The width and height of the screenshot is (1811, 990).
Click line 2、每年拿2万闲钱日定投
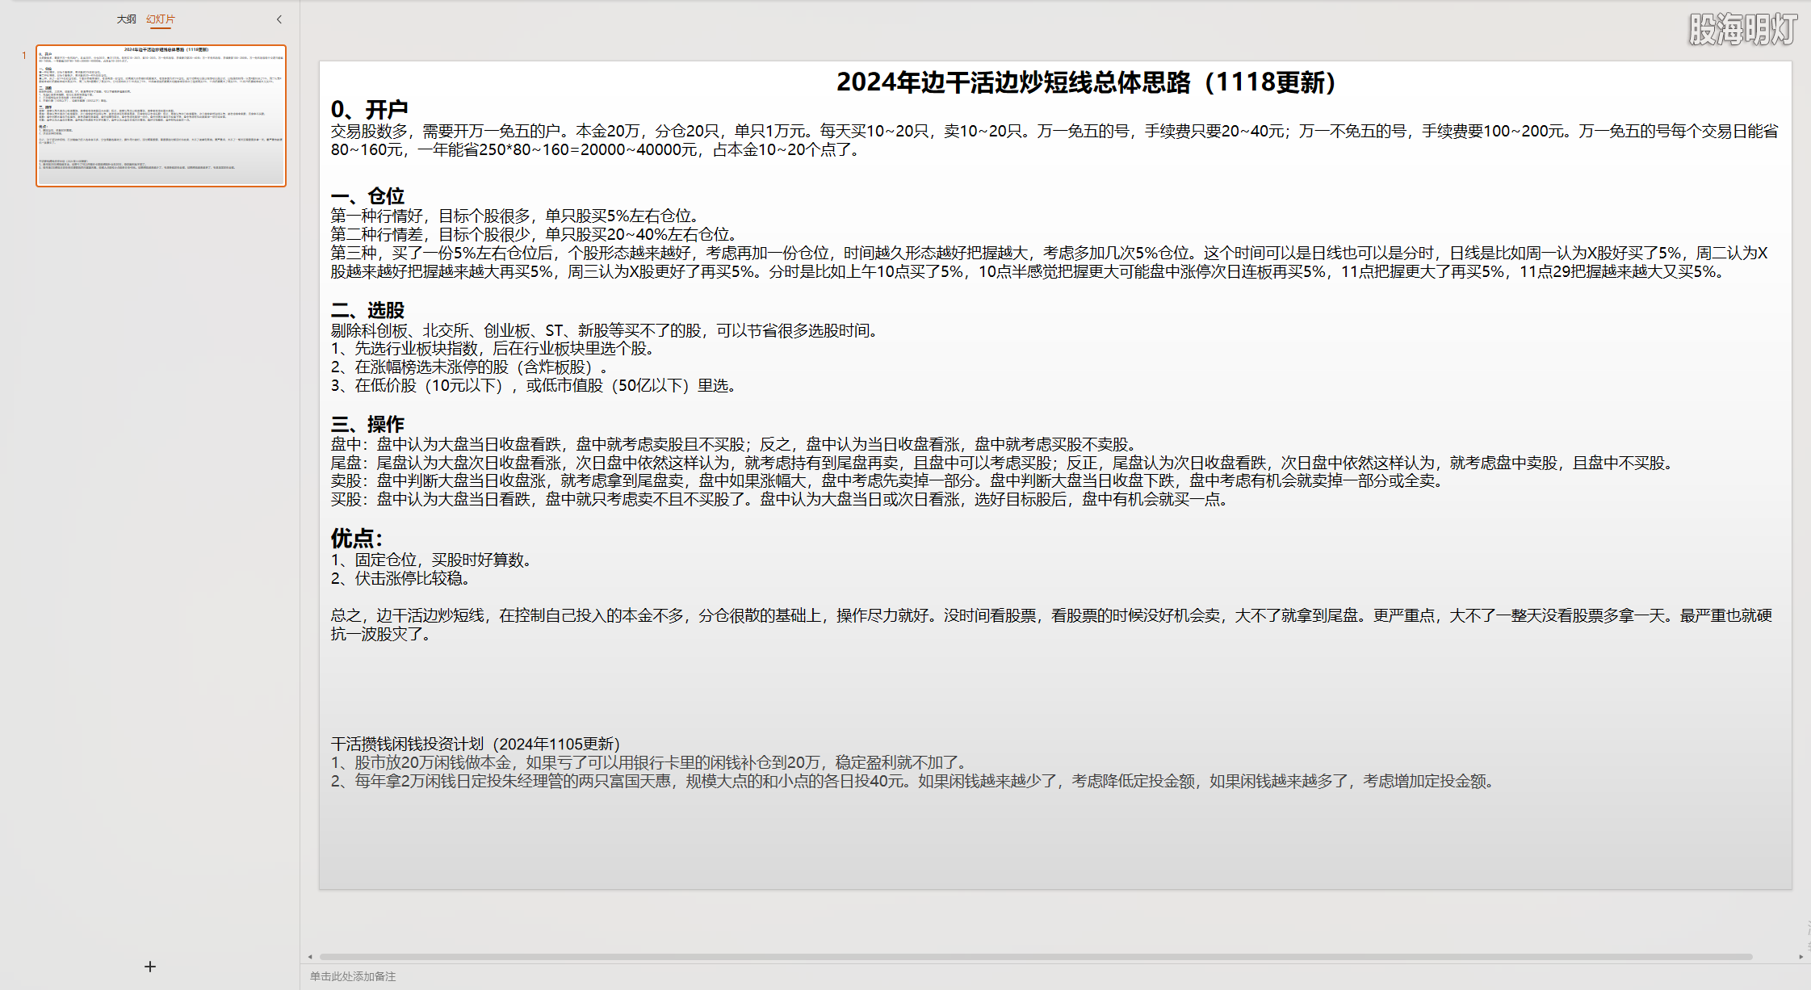tap(914, 781)
